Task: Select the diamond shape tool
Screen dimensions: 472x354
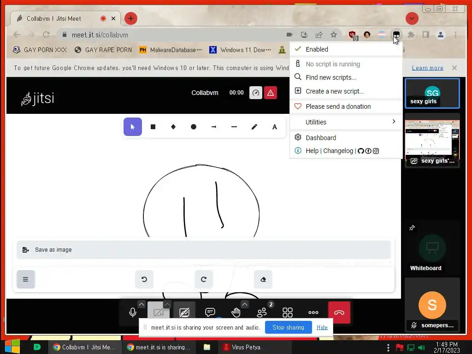Action: click(173, 127)
